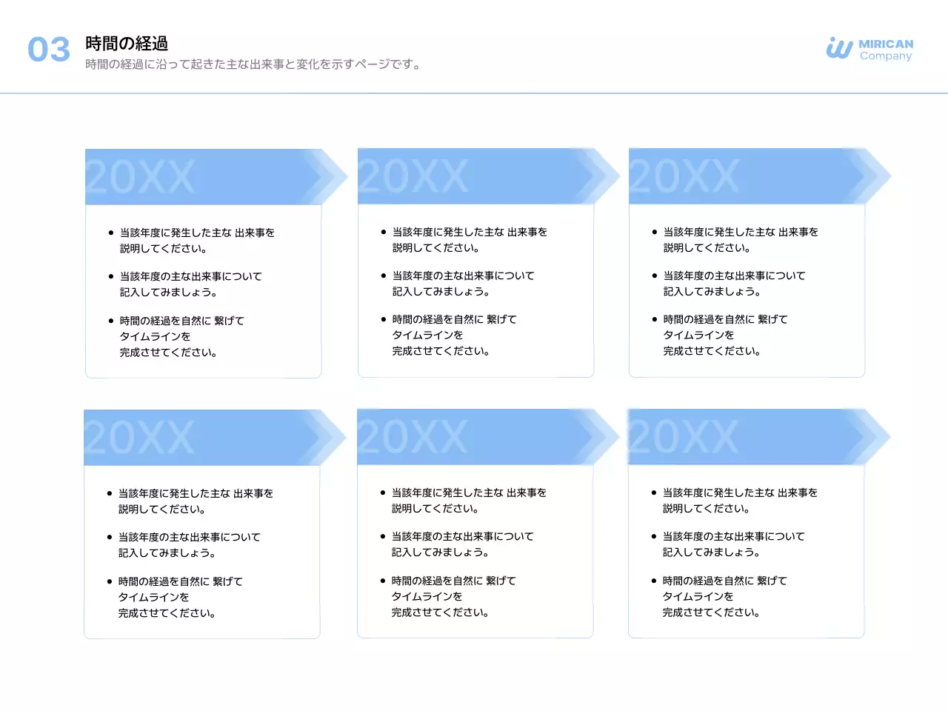Select the top-left 20XX arrow banner
The width and height of the screenshot is (948, 711).
pos(200,176)
